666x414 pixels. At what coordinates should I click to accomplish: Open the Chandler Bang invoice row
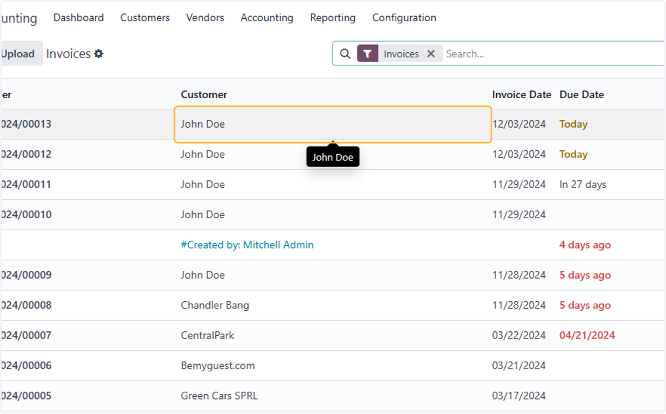[x=333, y=305]
